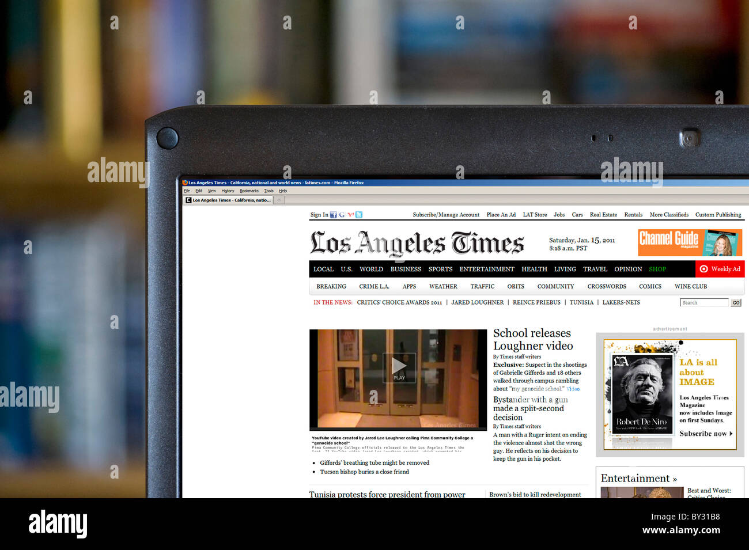The height and width of the screenshot is (550, 749).
Task: Go to the WORLD section
Action: click(371, 269)
